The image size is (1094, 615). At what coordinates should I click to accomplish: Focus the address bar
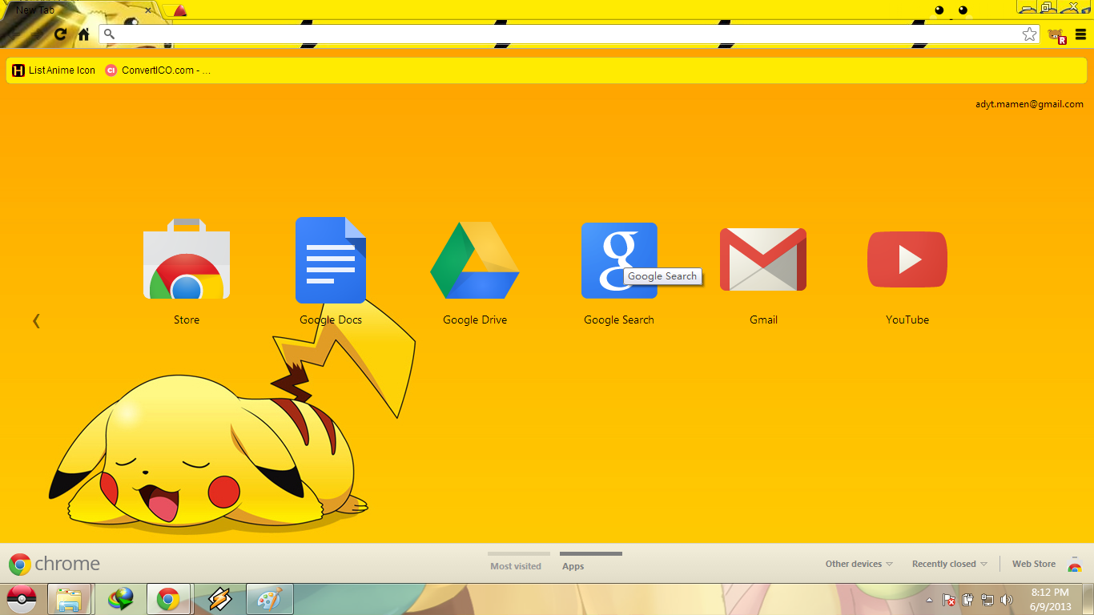[x=569, y=34]
